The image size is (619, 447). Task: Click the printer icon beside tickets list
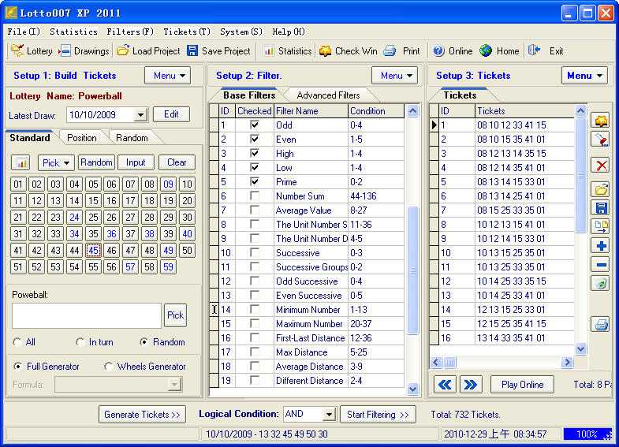600,324
